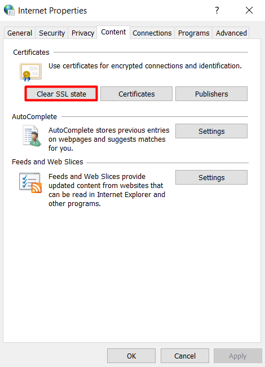Image resolution: width=265 pixels, height=367 pixels.
Task: Switch to the Advanced tab
Action: click(231, 33)
